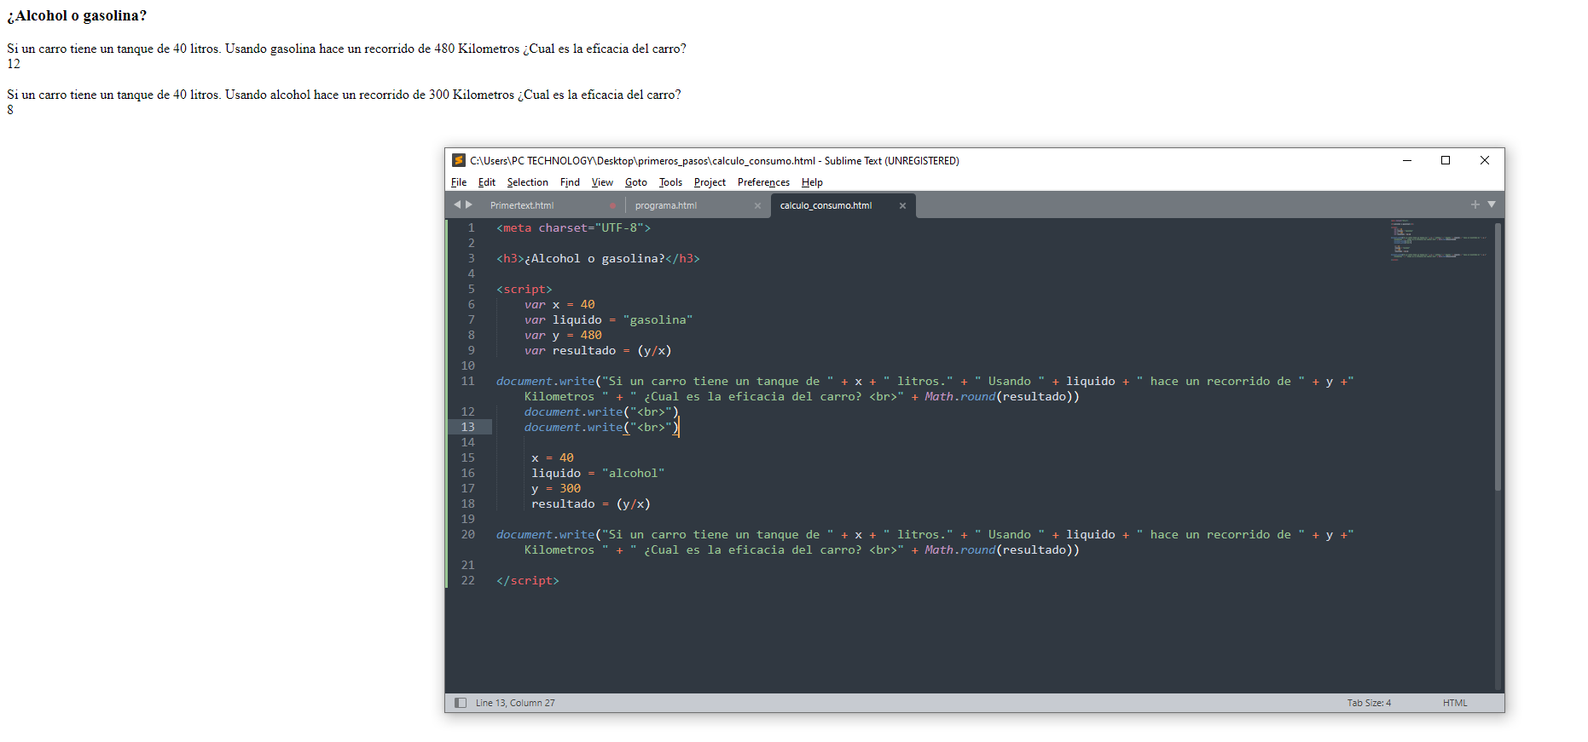
Task: Click the document.write on line 11
Action: 546,381
